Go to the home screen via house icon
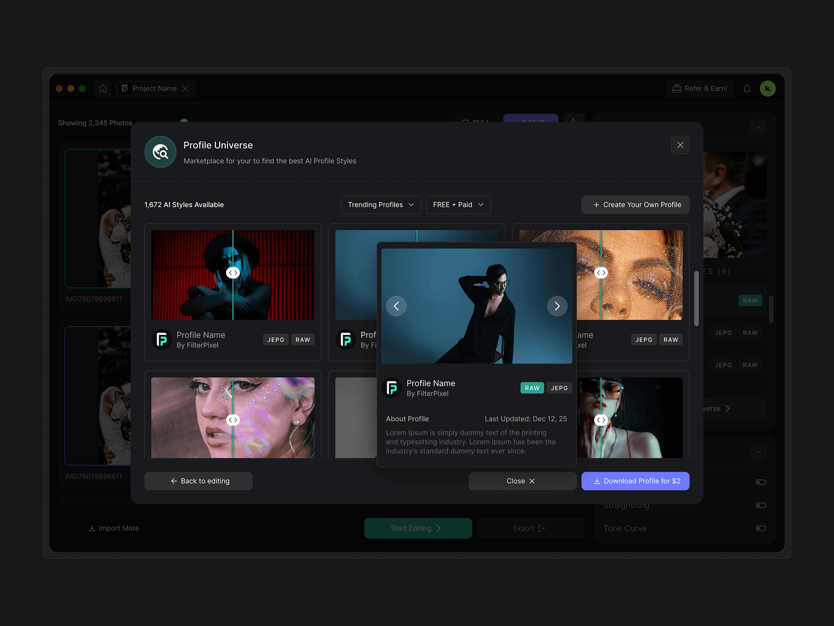Viewport: 834px width, 626px height. coord(103,89)
